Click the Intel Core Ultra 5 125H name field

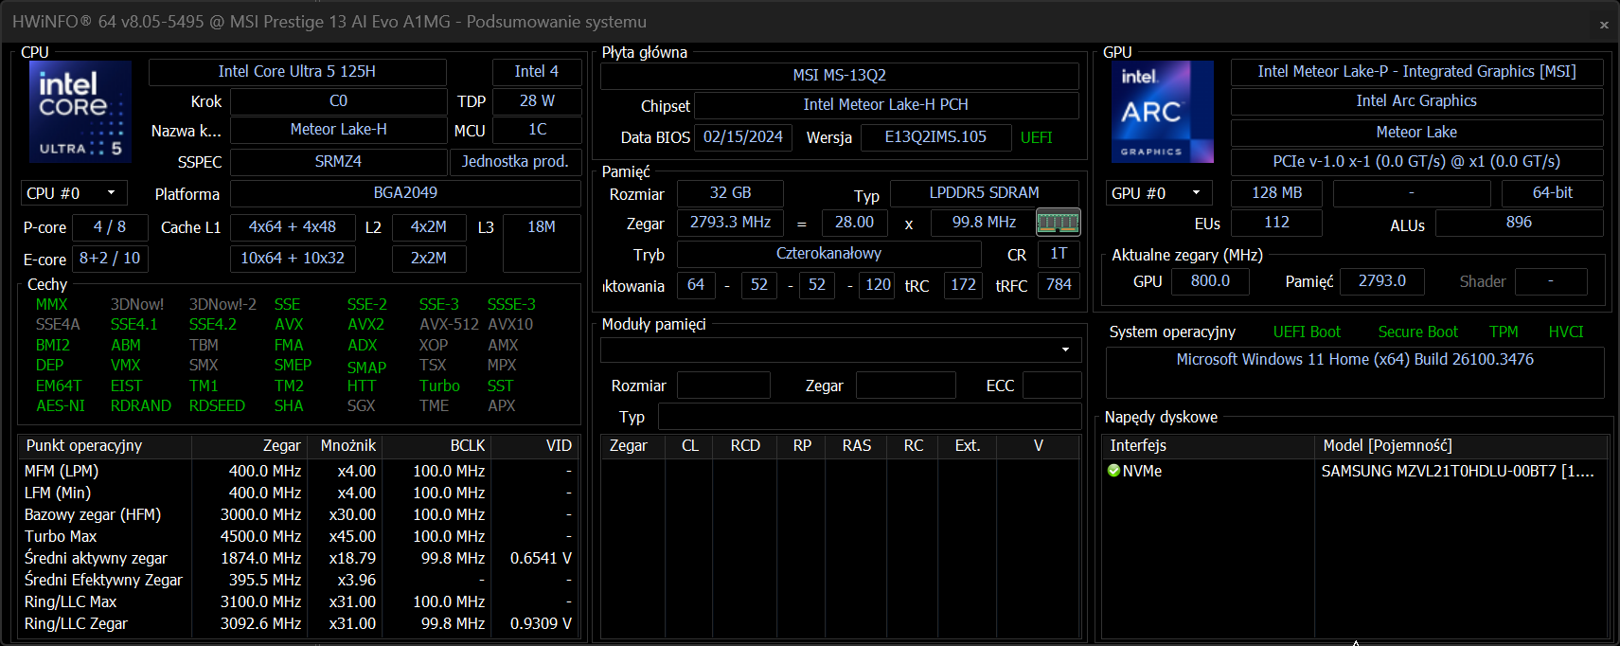[x=297, y=72]
